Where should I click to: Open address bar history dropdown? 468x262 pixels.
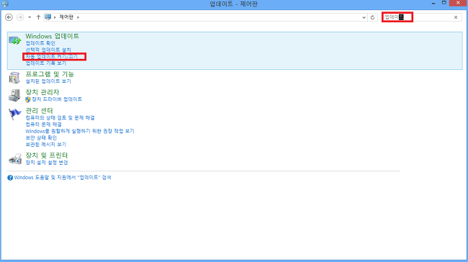(364, 17)
